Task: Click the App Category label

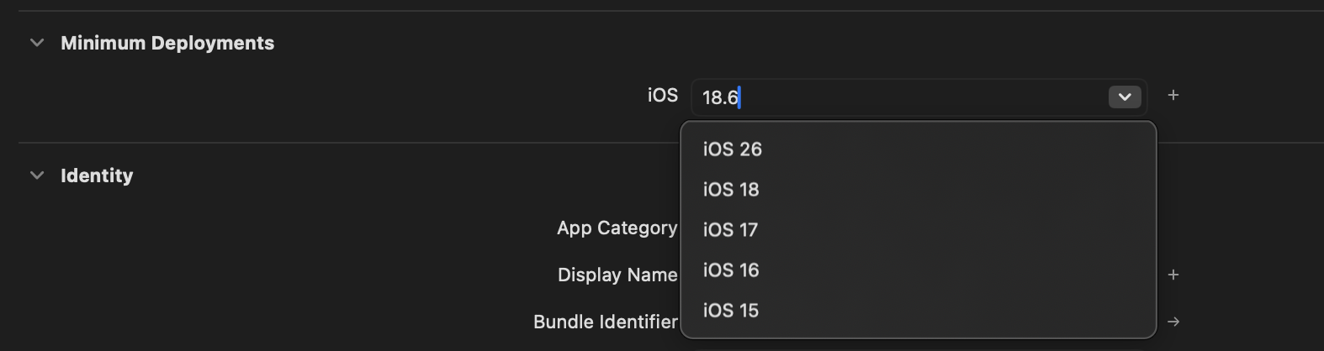Action: click(617, 228)
